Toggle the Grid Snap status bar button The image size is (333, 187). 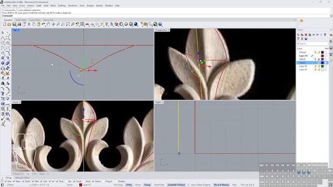(x=118, y=185)
